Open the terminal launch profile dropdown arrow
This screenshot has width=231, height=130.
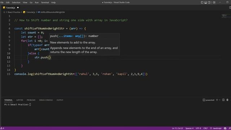220,100
